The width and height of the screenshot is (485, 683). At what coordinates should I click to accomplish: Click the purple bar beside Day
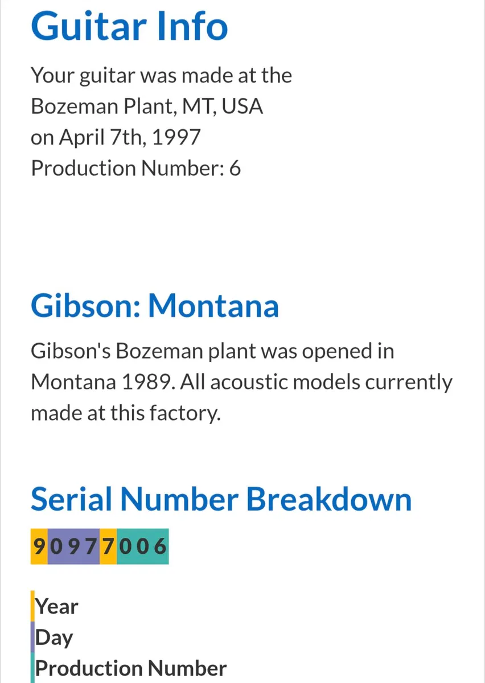32,637
